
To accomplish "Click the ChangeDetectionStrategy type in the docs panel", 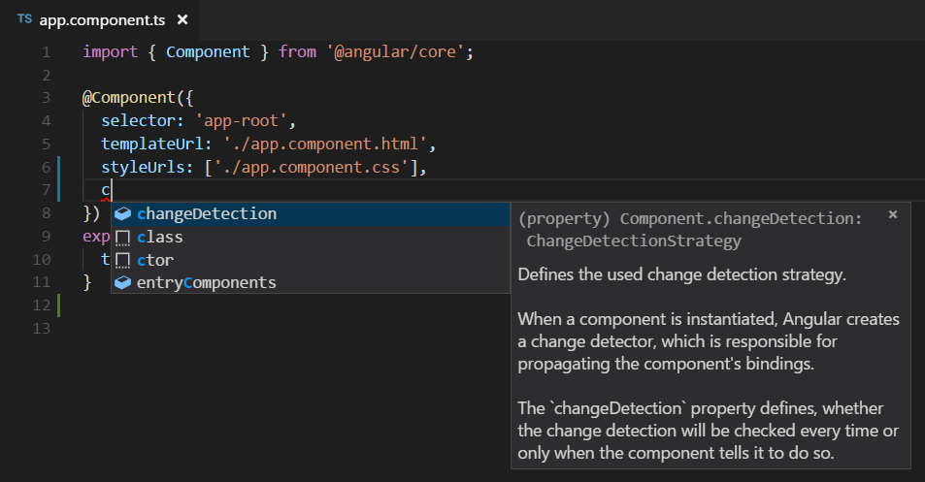I will (633, 241).
